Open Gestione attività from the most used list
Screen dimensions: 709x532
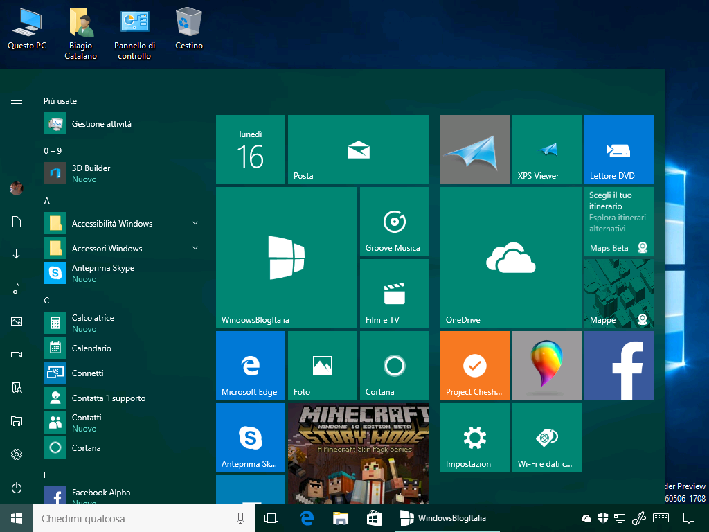[x=122, y=123]
